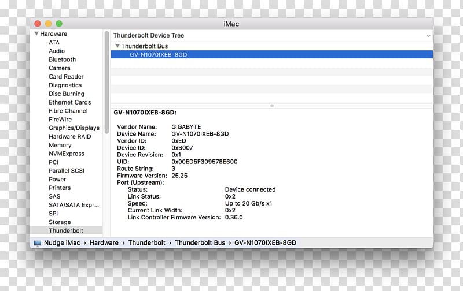463x291 pixels.
Task: Click Nudge iMac in the path bar
Action: click(62, 242)
